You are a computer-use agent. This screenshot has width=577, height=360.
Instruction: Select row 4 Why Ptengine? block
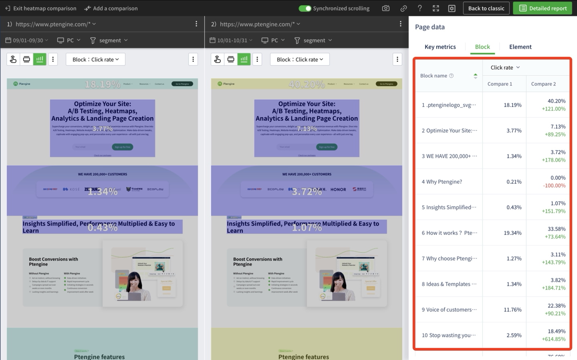492,182
